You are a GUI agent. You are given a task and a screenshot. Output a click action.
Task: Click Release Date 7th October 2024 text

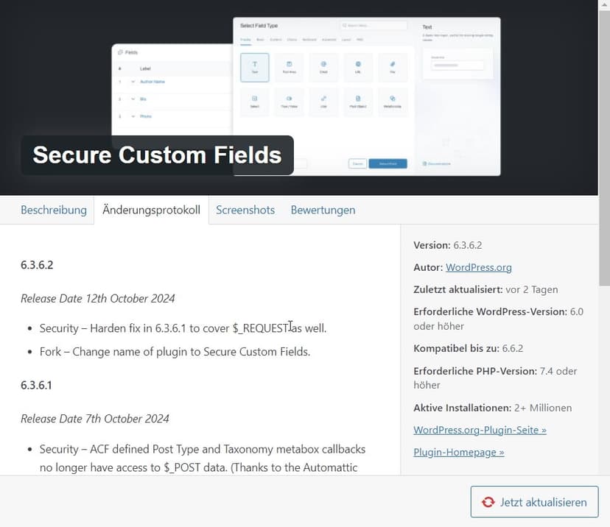[95, 419]
